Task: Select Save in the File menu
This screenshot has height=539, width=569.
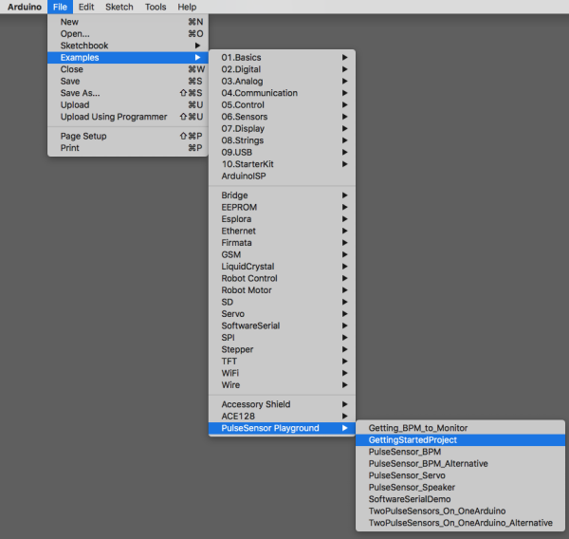Action: (128, 82)
